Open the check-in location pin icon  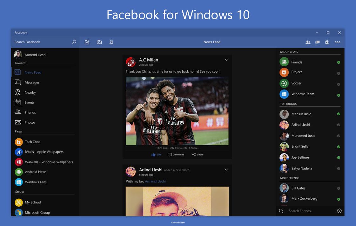[111, 42]
